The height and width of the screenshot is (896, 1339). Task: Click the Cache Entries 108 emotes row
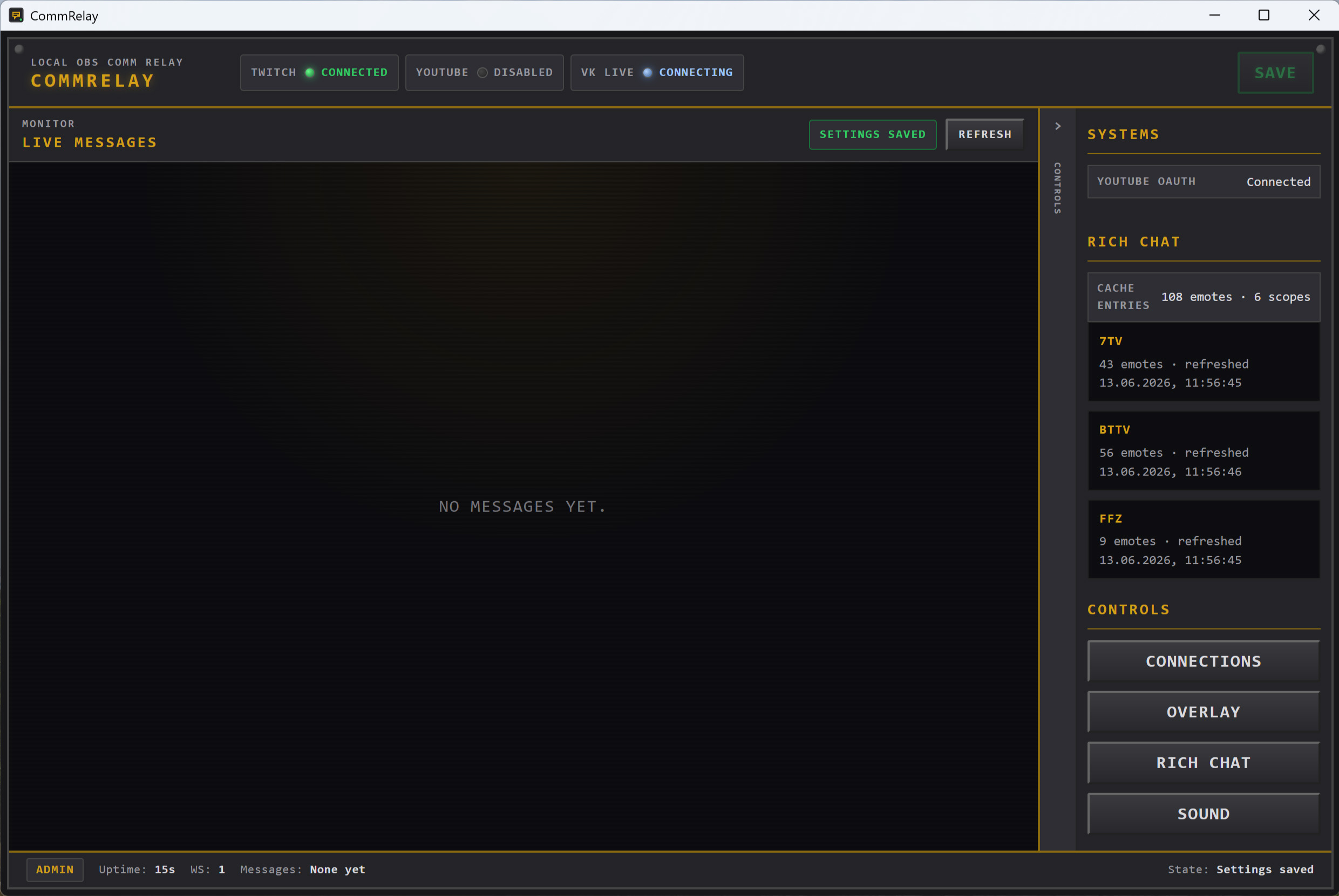click(1204, 297)
